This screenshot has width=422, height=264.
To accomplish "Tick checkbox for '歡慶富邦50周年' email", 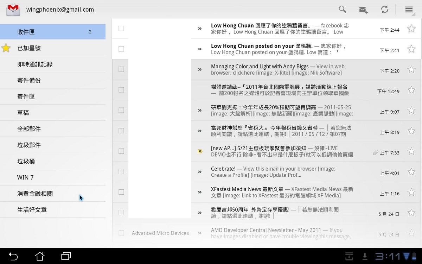I will pos(121,212).
